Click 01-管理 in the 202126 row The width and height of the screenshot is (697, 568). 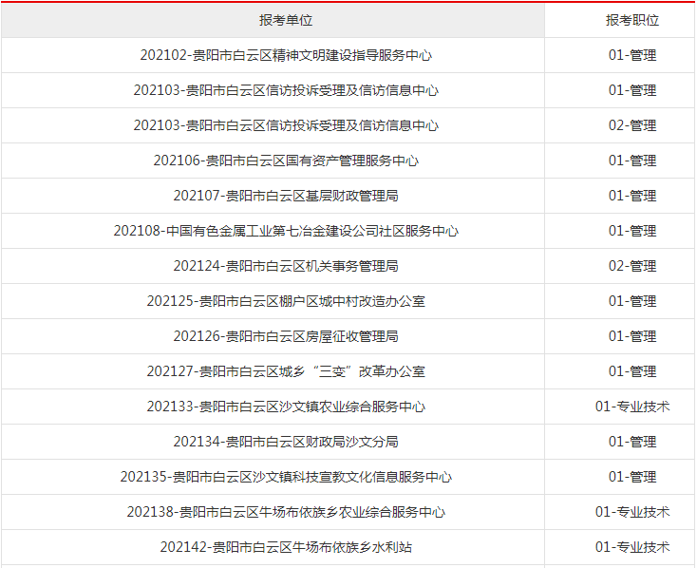tap(632, 336)
